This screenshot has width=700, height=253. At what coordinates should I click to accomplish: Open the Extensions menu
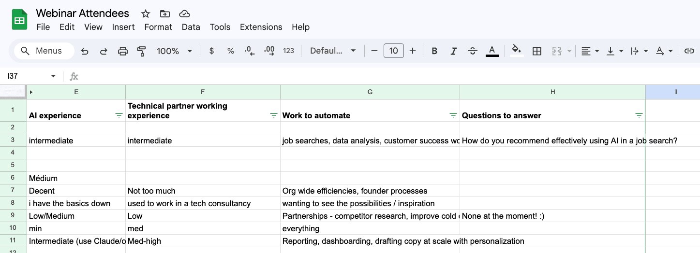point(261,27)
